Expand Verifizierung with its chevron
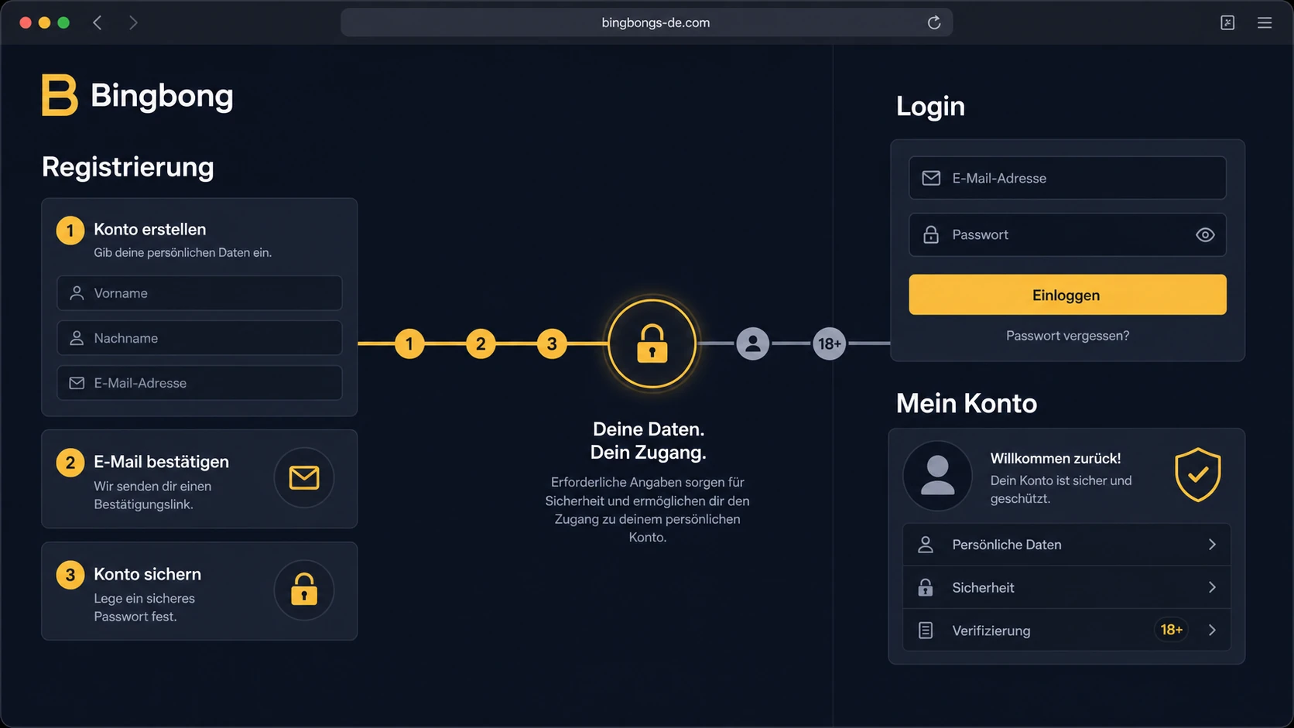The image size is (1294, 728). pos(1212,631)
